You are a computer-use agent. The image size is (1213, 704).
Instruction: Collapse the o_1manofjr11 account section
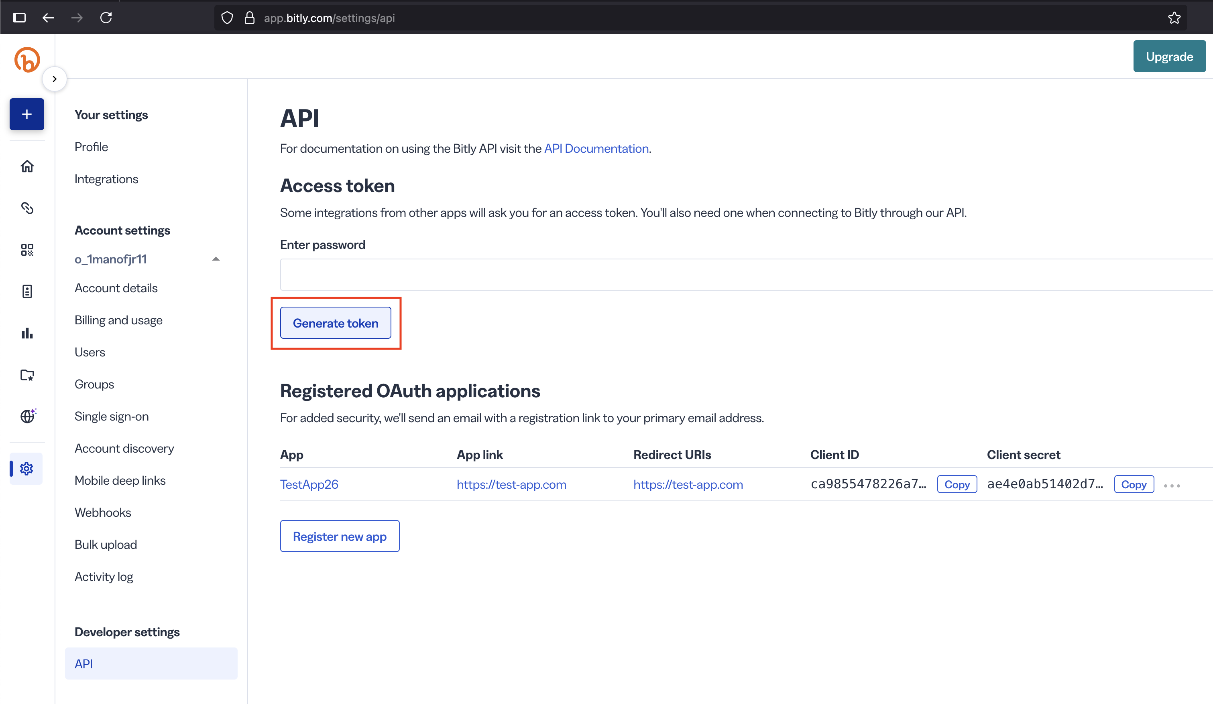(216, 259)
